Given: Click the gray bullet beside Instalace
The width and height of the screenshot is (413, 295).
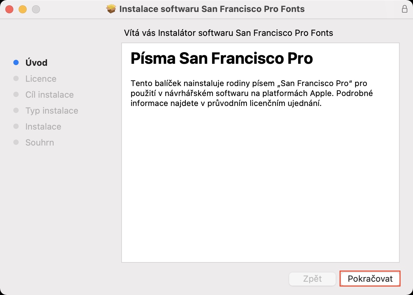Looking at the screenshot, I should point(16,126).
